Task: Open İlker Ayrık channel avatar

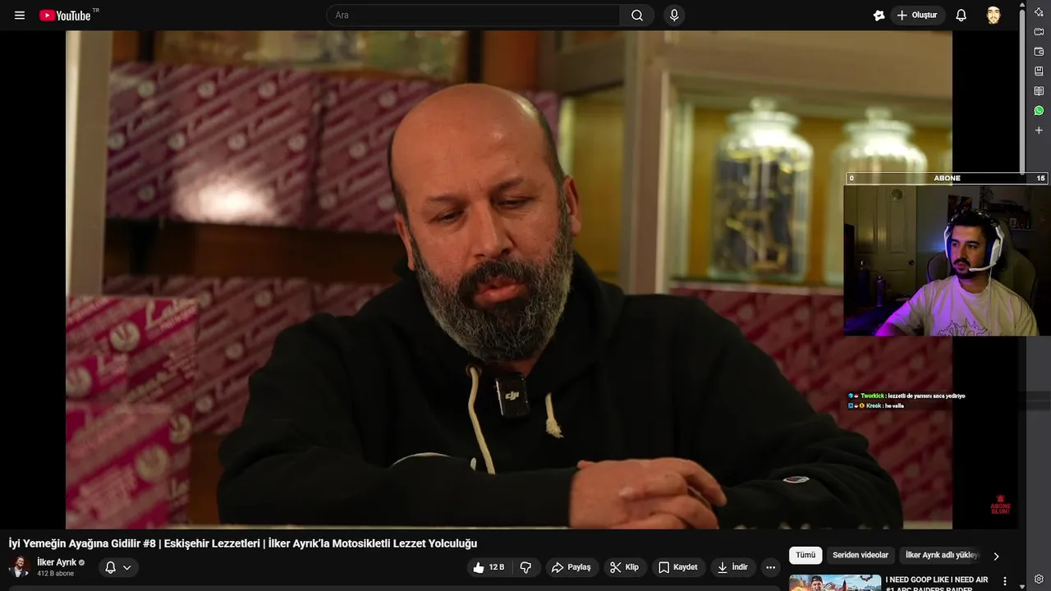Action: click(20, 567)
